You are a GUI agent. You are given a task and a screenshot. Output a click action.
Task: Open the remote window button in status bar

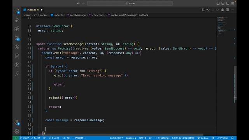[x=16, y=138]
